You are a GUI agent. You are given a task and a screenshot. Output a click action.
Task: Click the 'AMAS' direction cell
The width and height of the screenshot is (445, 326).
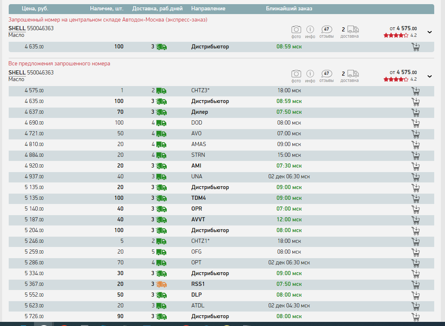click(199, 144)
